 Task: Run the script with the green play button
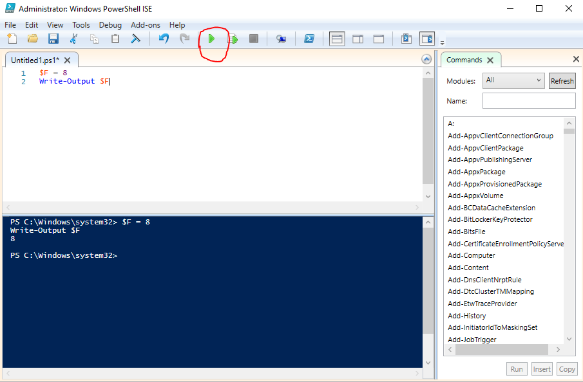click(x=211, y=39)
